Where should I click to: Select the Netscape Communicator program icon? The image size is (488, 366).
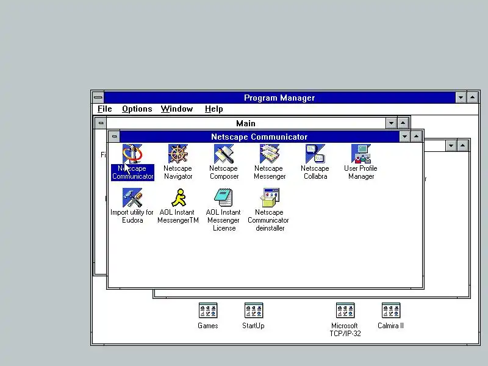click(132, 154)
